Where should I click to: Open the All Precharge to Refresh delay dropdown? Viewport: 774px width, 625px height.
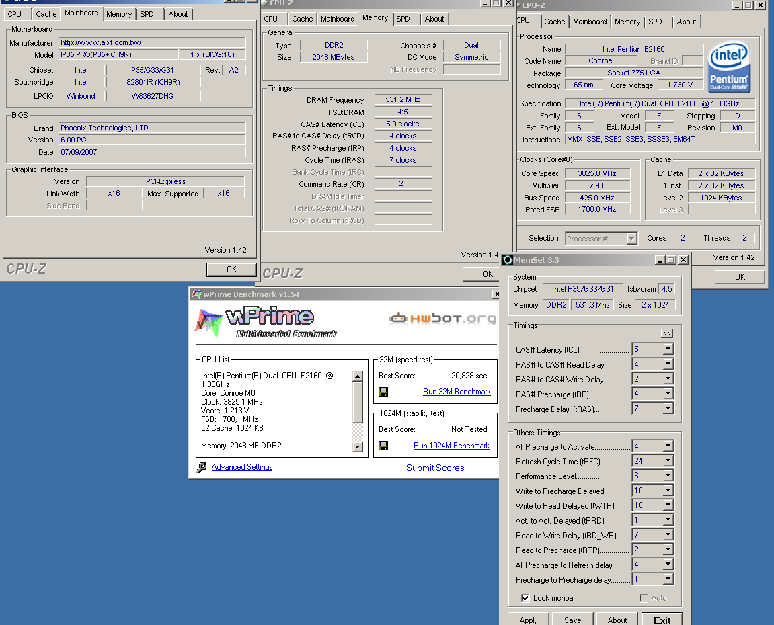point(668,565)
